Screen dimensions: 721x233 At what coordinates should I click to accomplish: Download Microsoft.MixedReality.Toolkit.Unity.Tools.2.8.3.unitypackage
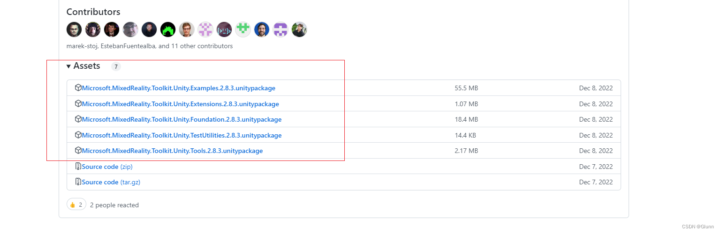coord(172,151)
